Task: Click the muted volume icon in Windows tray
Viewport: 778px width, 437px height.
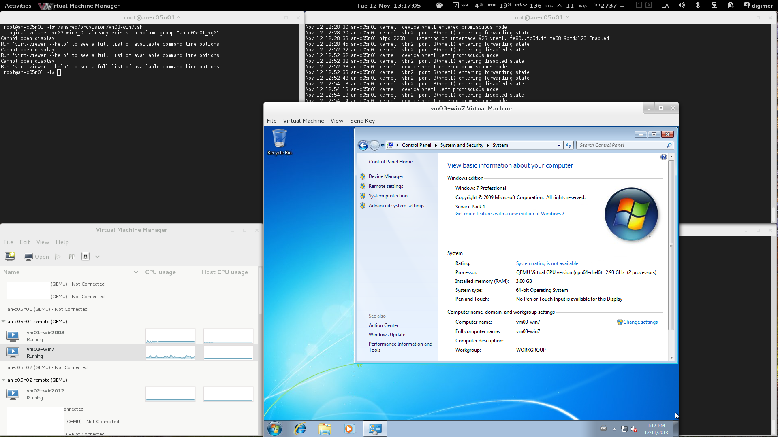Action: [x=634, y=429]
